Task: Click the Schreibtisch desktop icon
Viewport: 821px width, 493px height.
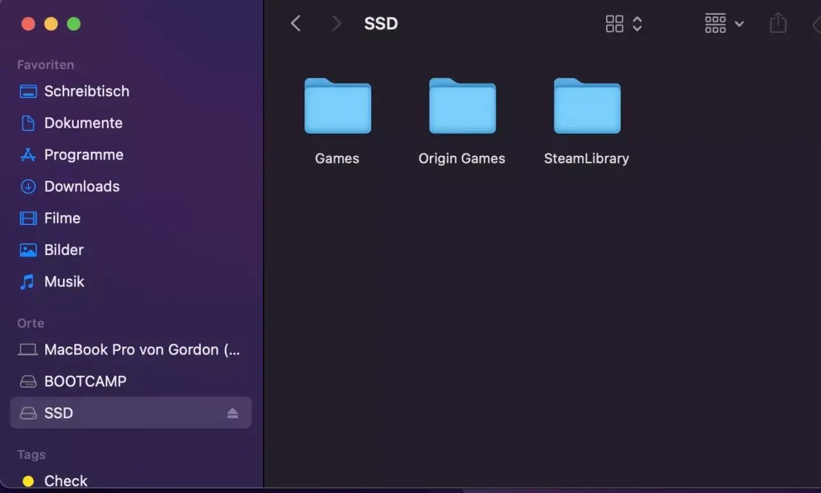Action: pos(28,91)
